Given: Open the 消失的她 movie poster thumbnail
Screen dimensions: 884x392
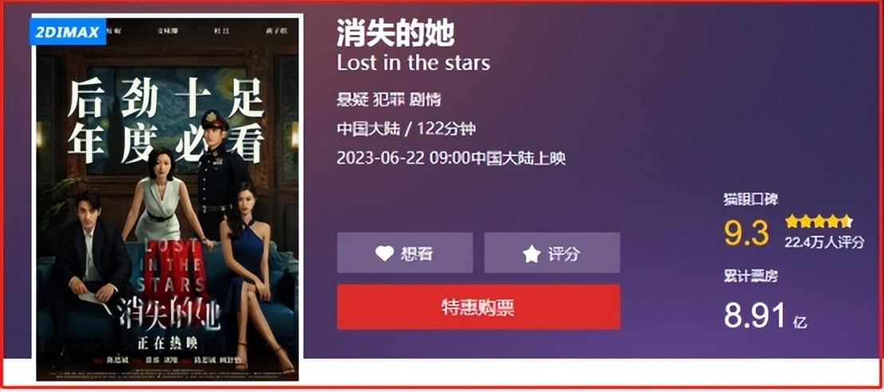Looking at the screenshot, I should tap(168, 198).
